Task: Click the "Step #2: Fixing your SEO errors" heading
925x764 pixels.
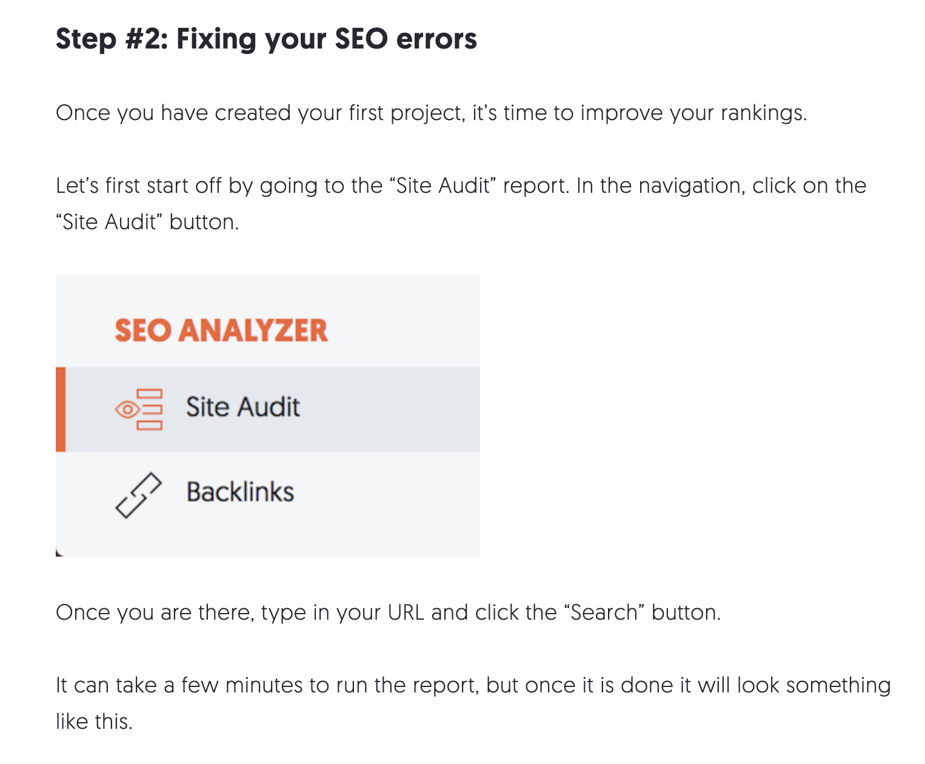Action: 266,39
